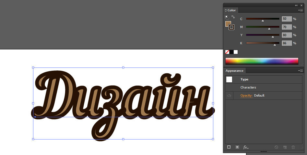Image resolution: width=307 pixels, height=155 pixels.
Task: Click Delete Selected Item trash icon
Action: 293,147
